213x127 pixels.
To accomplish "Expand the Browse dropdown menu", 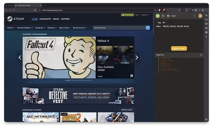I will pos(11,28).
